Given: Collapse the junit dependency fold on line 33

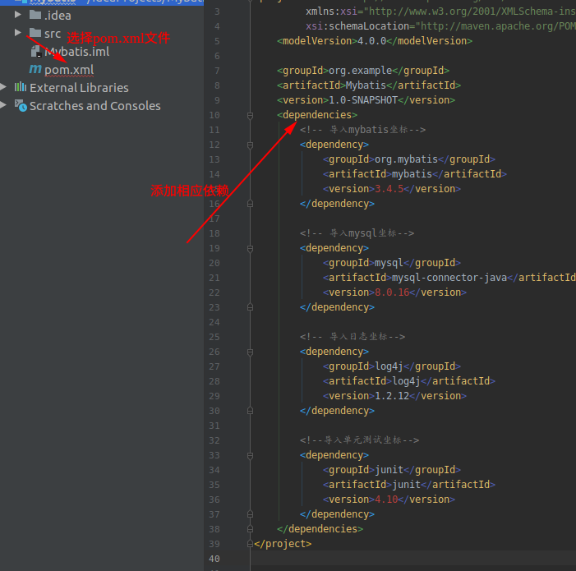Looking at the screenshot, I should [250, 456].
